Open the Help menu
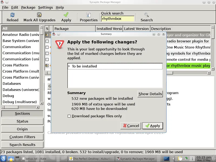The width and height of the screenshot is (216, 162). (x=60, y=8)
